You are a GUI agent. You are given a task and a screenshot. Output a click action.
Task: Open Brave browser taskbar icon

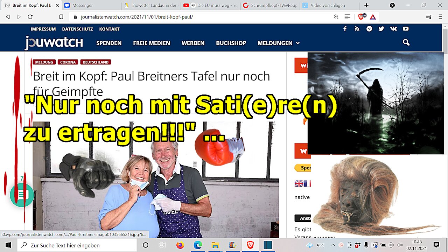coord(250,245)
